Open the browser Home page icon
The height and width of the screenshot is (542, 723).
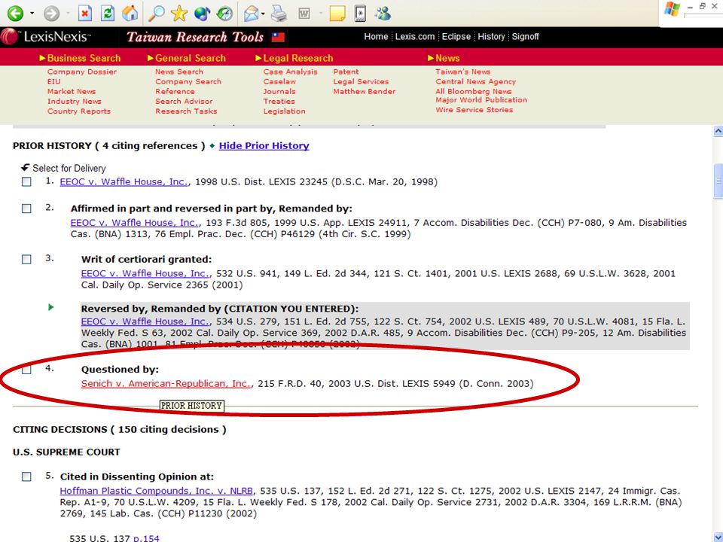[x=130, y=13]
